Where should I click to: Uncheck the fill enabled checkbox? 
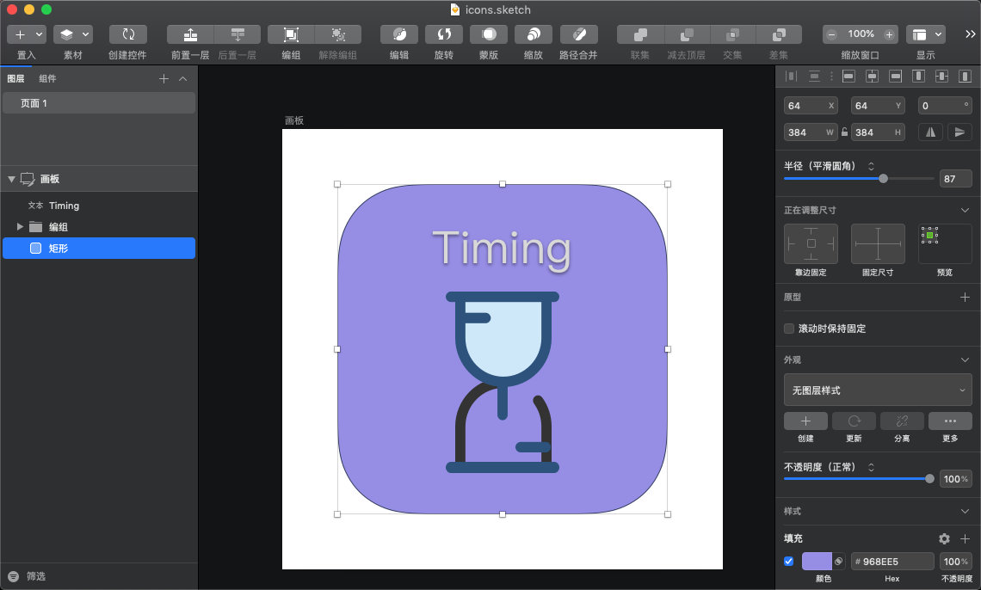pyautogui.click(x=789, y=562)
